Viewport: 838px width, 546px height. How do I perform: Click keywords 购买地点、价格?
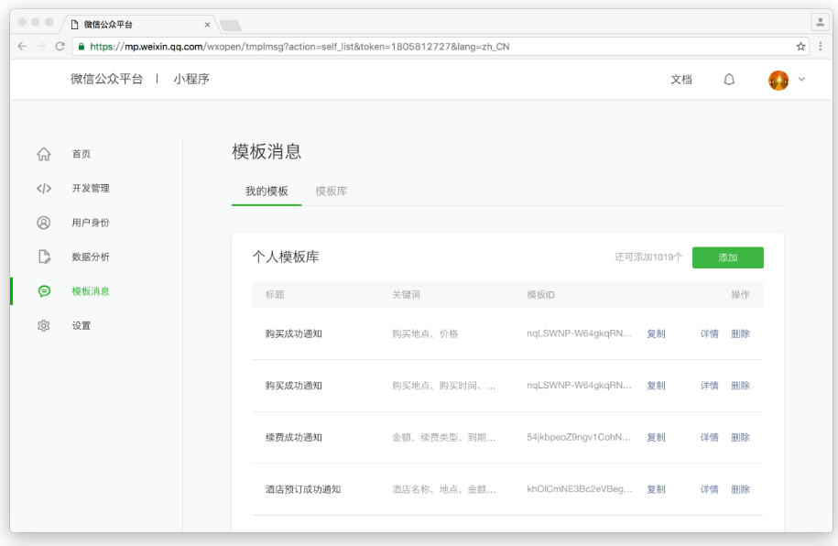tap(426, 333)
